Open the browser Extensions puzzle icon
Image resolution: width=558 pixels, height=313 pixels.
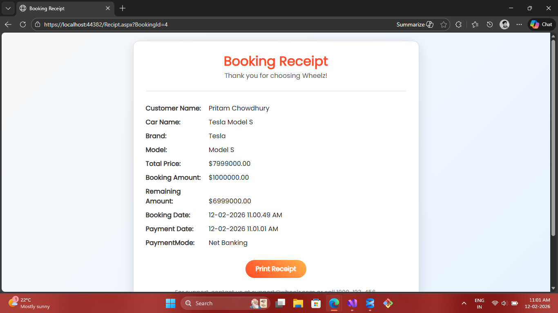(x=458, y=24)
